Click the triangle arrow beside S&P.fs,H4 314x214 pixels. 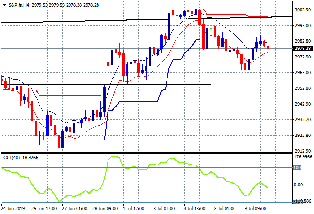4,5
